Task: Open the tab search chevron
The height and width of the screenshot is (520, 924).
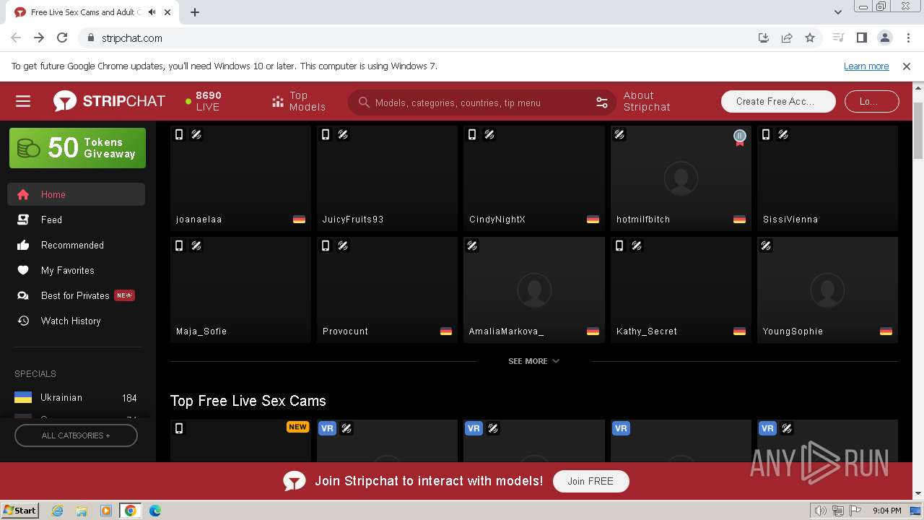Action: click(838, 12)
